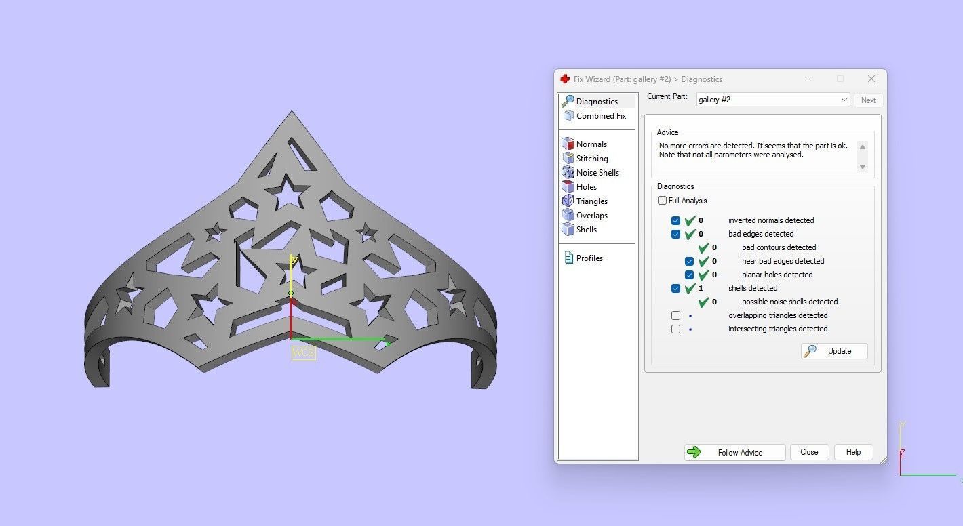963x526 pixels.
Task: Minimize the Fix Wizard window
Action: tap(810, 79)
